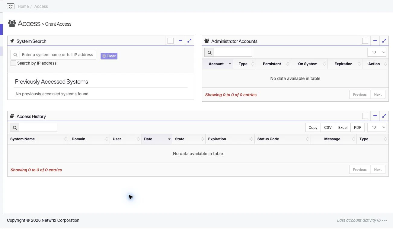Collapse the System Search panel
This screenshot has height=229, width=393.
pyautogui.click(x=180, y=41)
